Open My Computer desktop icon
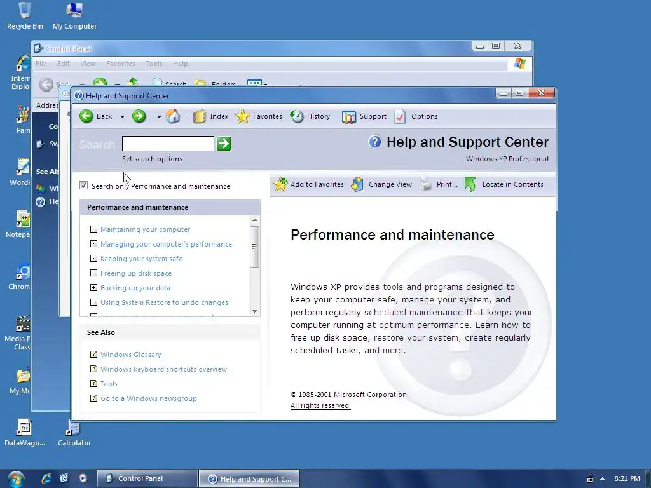This screenshot has height=488, width=651. coord(75,16)
